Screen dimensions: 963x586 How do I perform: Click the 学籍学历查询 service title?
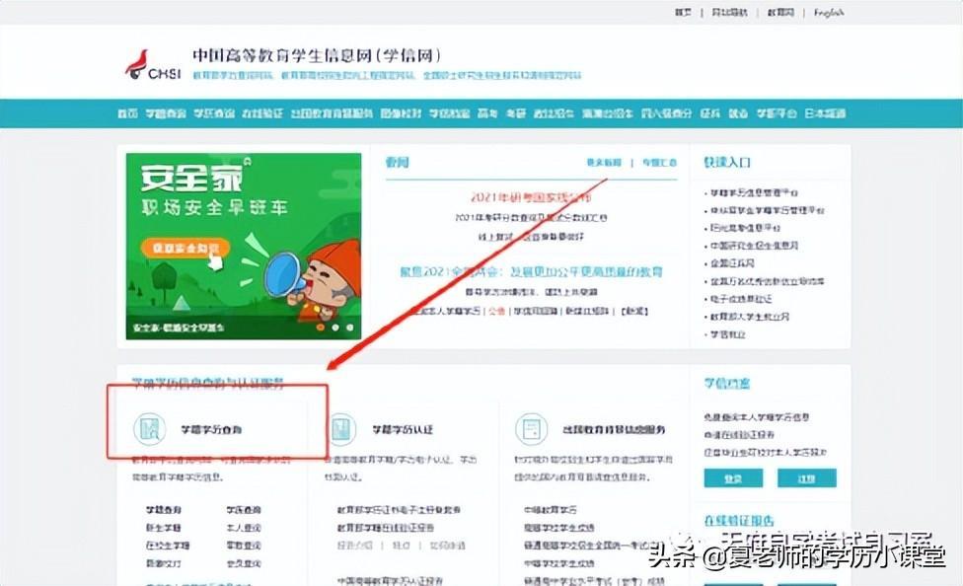(x=211, y=429)
